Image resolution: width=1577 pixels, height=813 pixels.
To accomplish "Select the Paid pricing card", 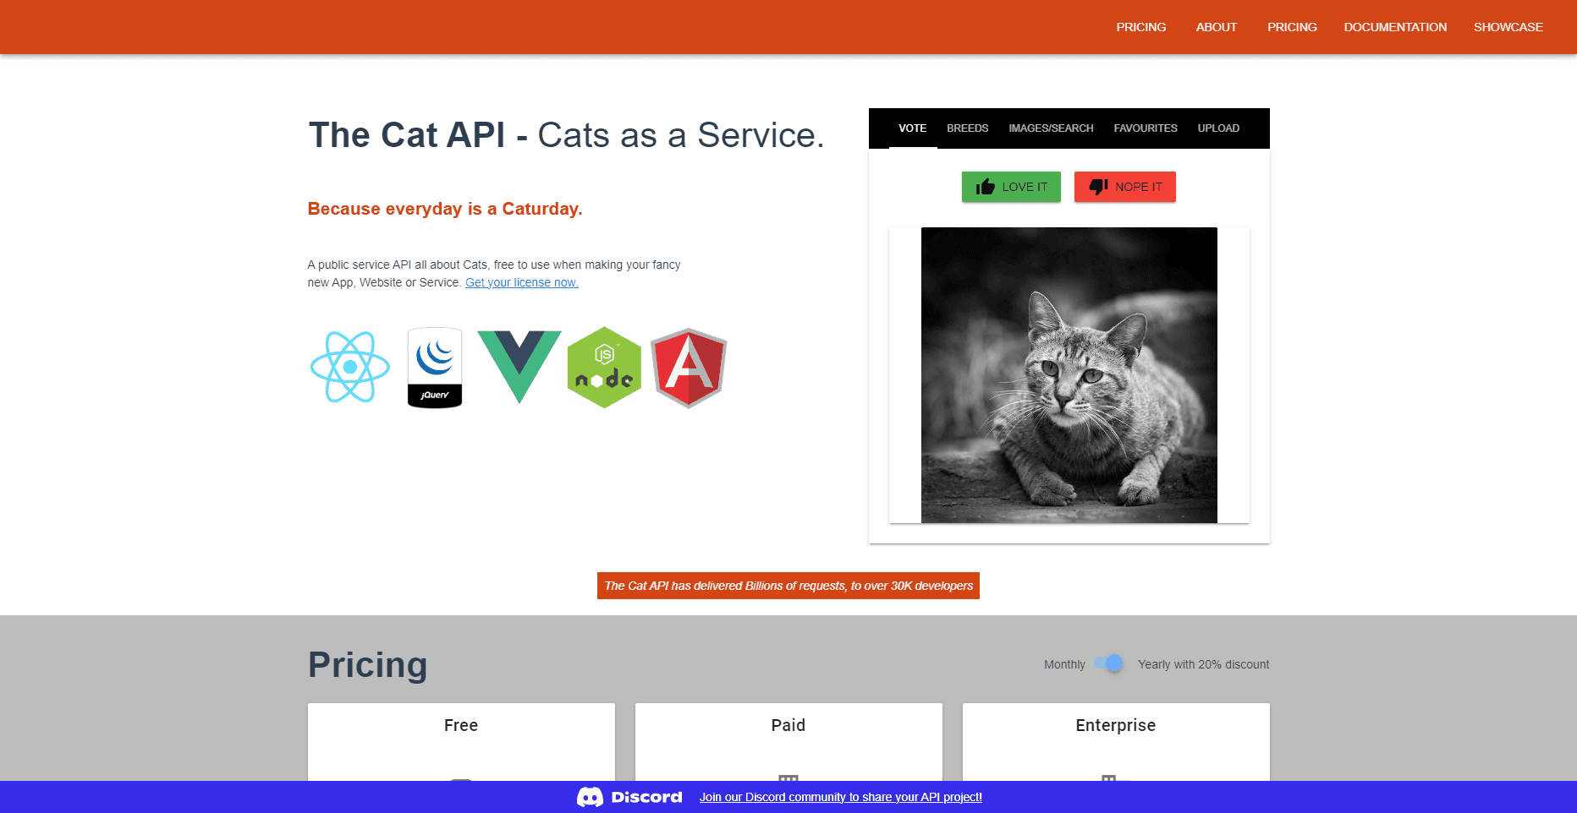I will (788, 742).
